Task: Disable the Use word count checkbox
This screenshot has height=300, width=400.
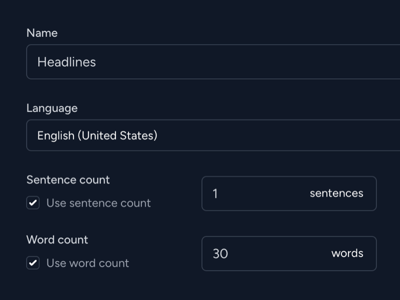Action: tap(33, 263)
